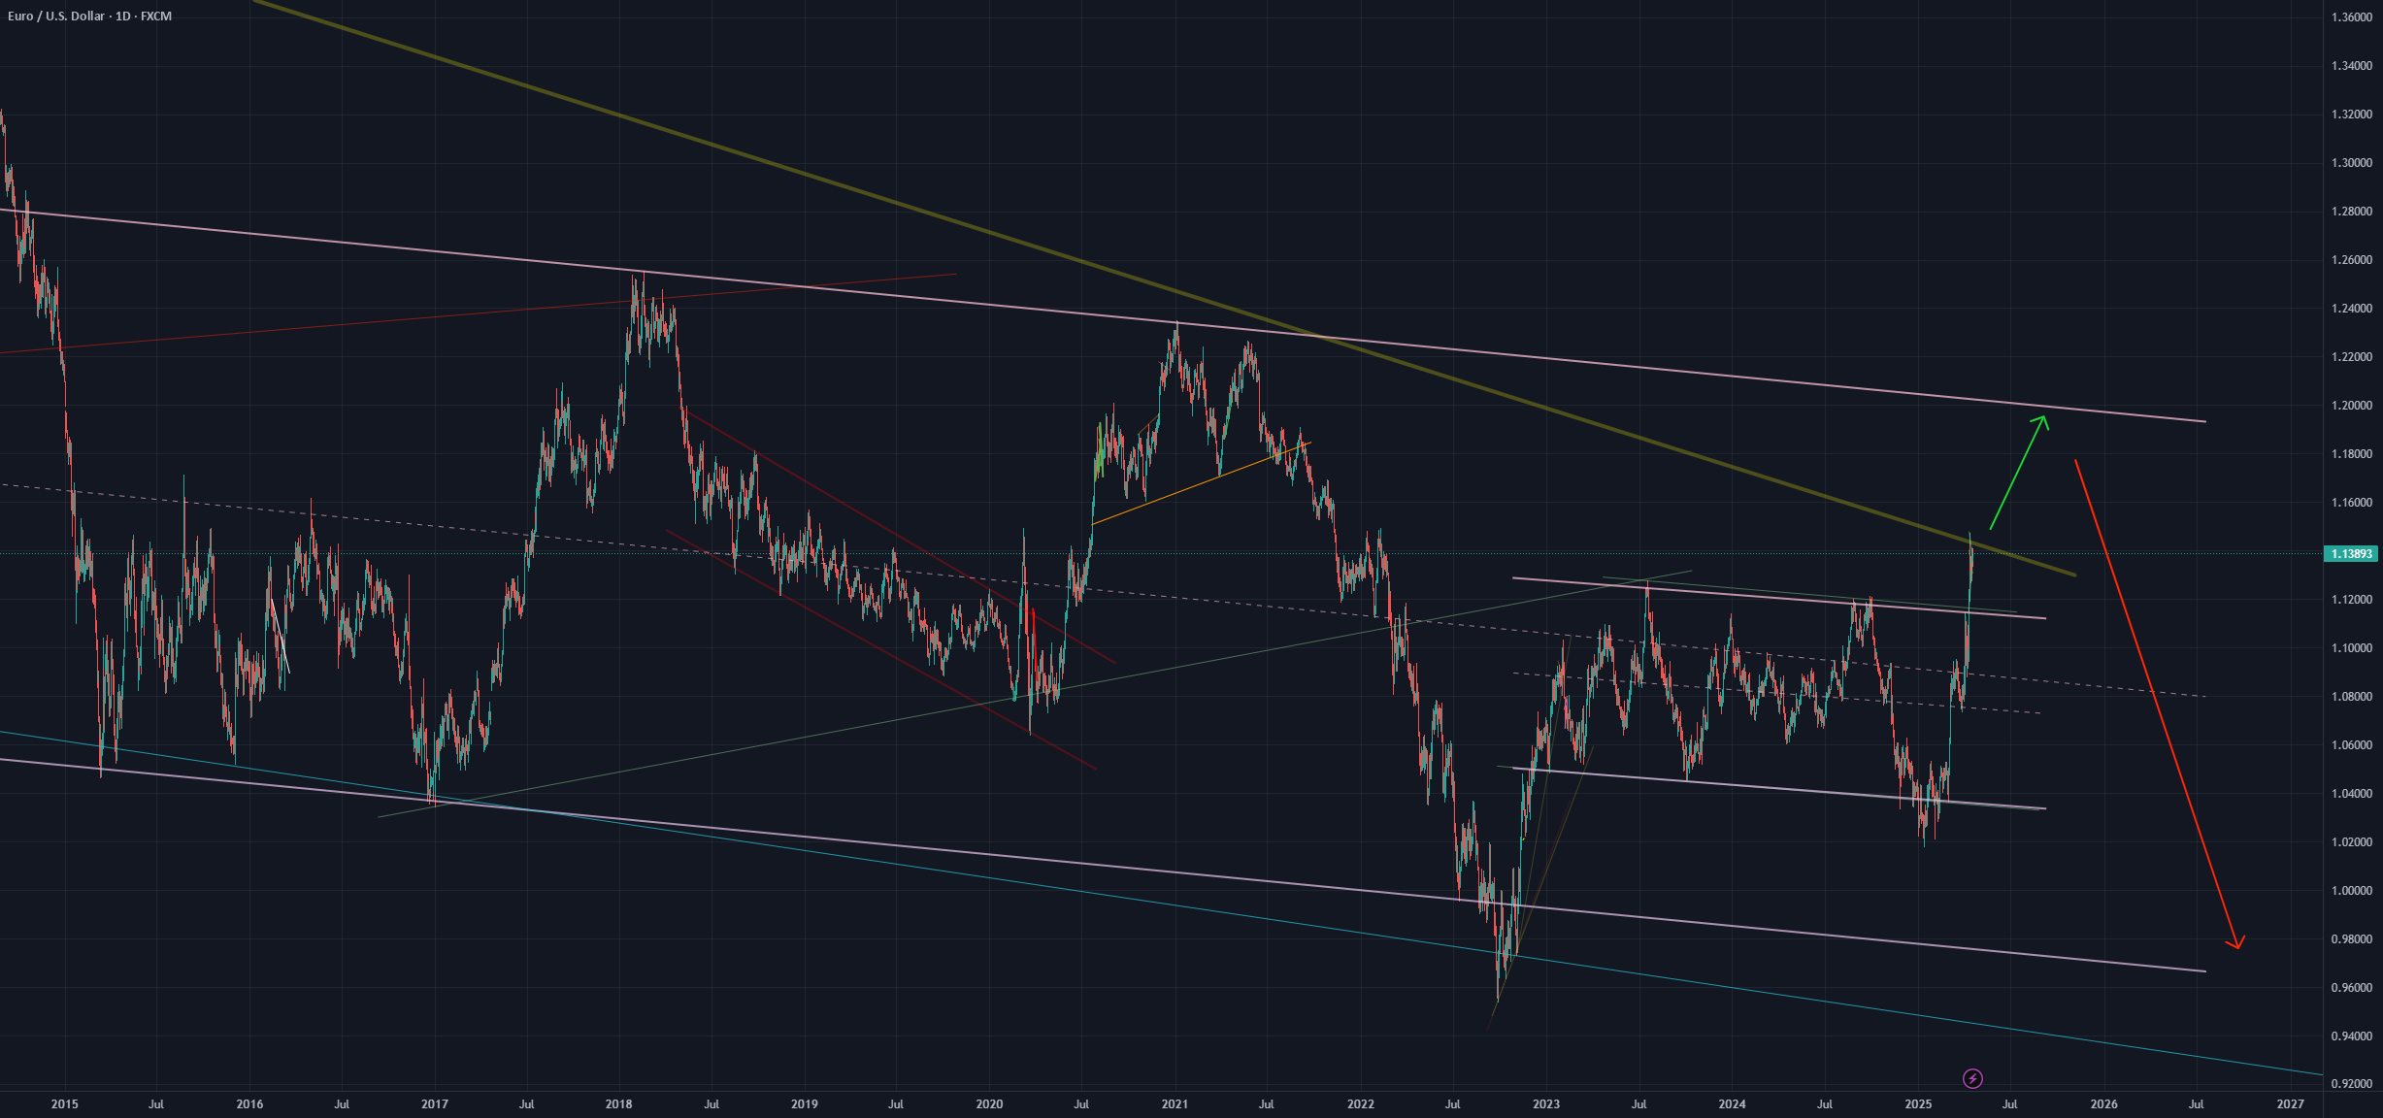Click the 1.28000 price axis label
The height and width of the screenshot is (1118, 2383).
coord(2351,212)
